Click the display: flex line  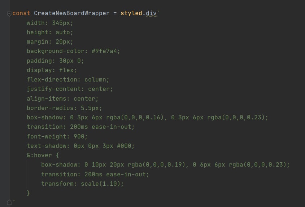pos(52,70)
